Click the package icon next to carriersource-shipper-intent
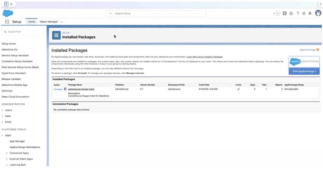Image resolution: width=323 pixels, height=171 pixels. coord(65,89)
